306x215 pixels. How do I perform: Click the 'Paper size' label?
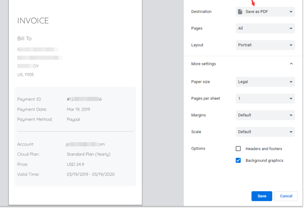(x=200, y=82)
